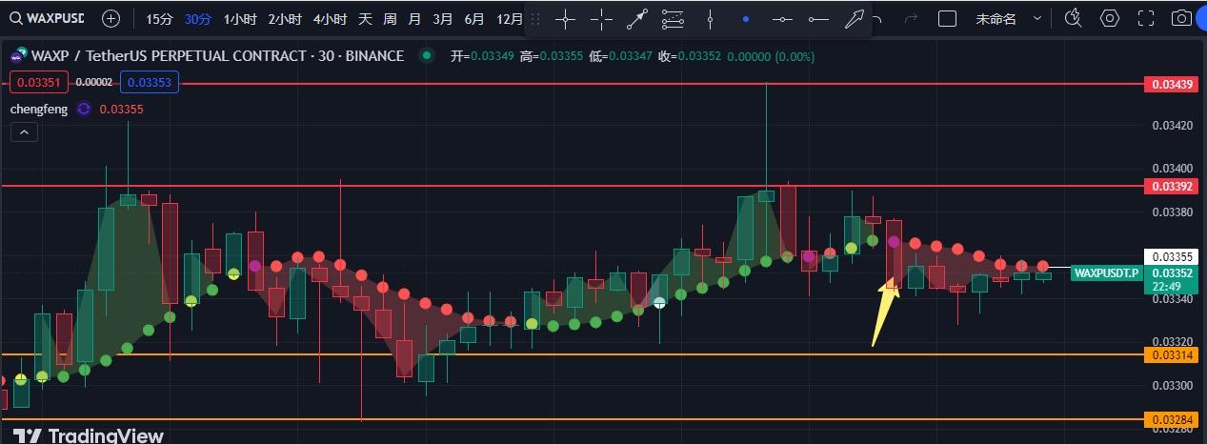1207x444 pixels.
Task: Click the WAXP / TetherUS PERPETUAL CONTRACT title
Action: tap(217, 56)
